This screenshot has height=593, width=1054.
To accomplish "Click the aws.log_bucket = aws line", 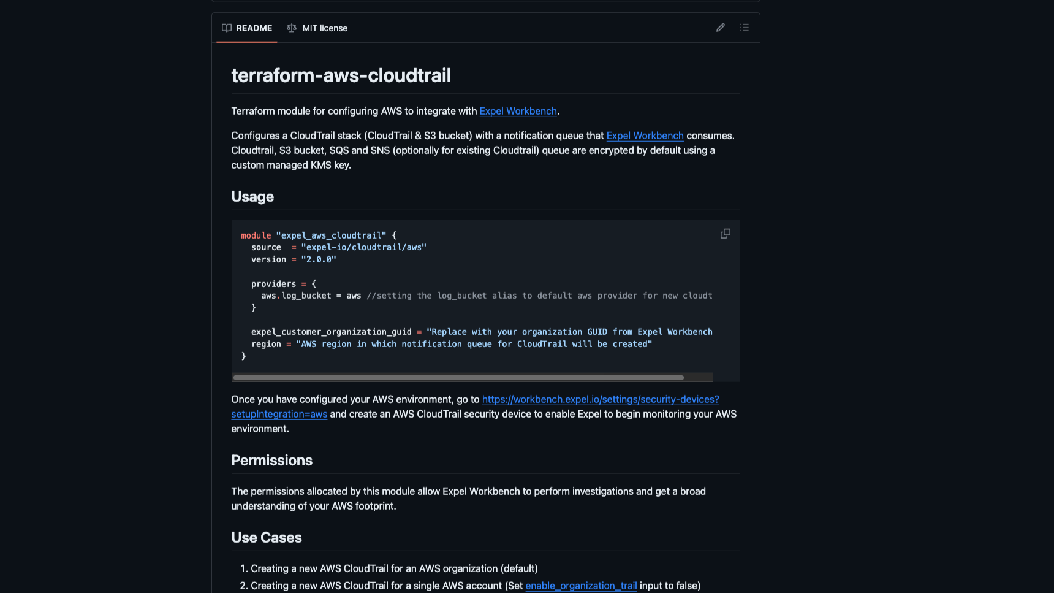I will pos(487,296).
